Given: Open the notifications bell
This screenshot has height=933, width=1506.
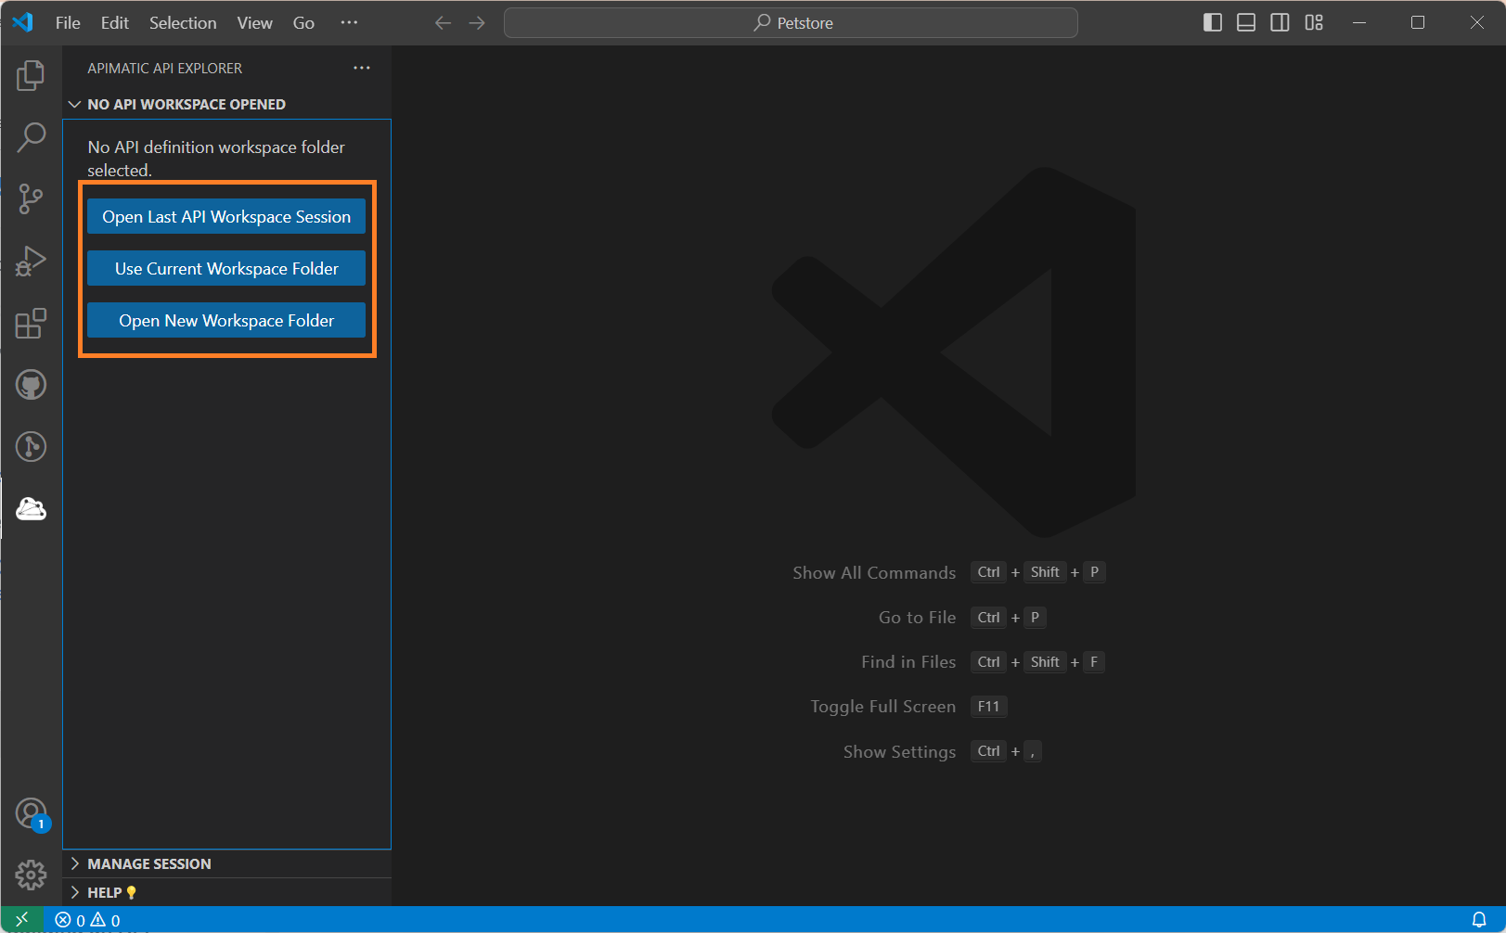Looking at the screenshot, I should coord(1479,920).
